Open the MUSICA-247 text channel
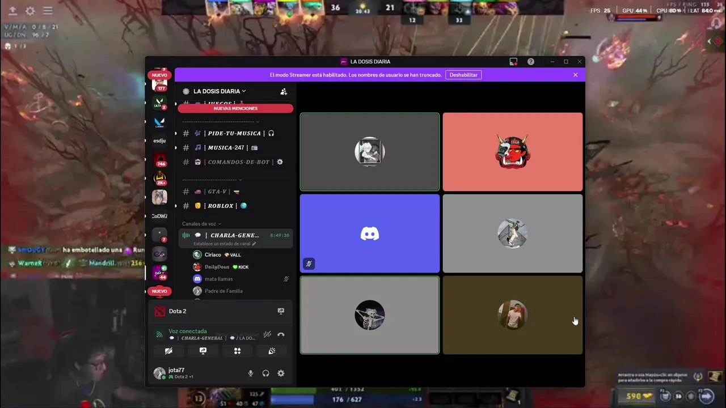Screen dimensions: 726x408 point(235,147)
